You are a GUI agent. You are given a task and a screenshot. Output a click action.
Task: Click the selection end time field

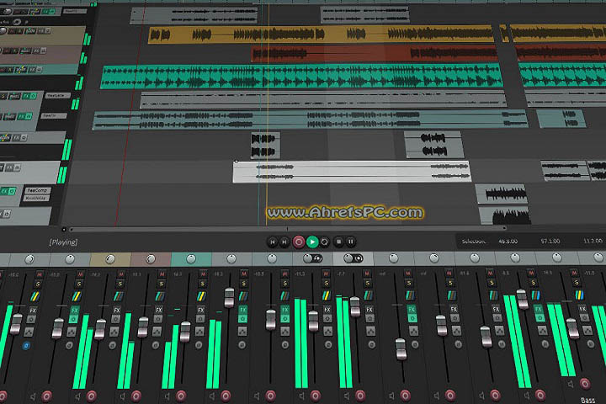point(551,242)
